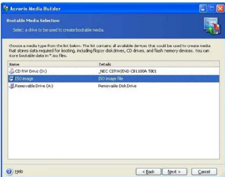This screenshot has width=225, height=177.
Task: Sort list by the Name column header
Action: coord(53,64)
